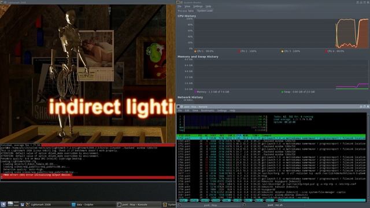
Task: Click the 'Finished, average fps' line in terminal
Action: [x=21, y=145]
